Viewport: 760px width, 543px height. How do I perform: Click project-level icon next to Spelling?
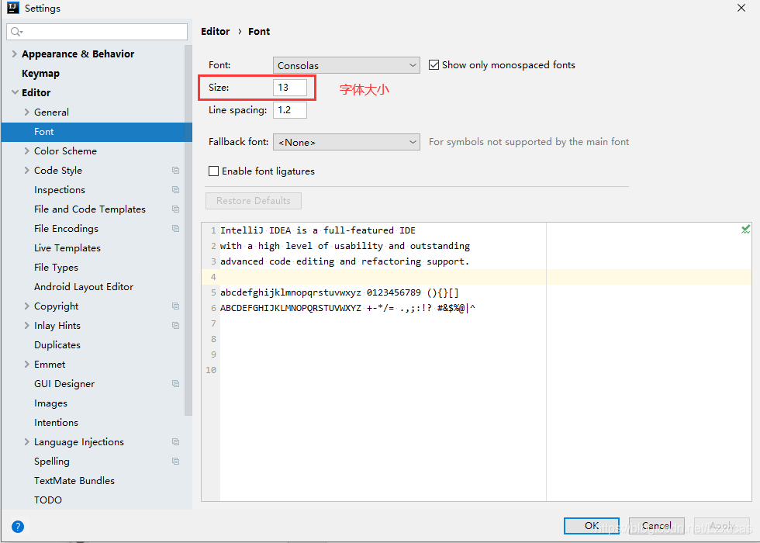click(175, 461)
